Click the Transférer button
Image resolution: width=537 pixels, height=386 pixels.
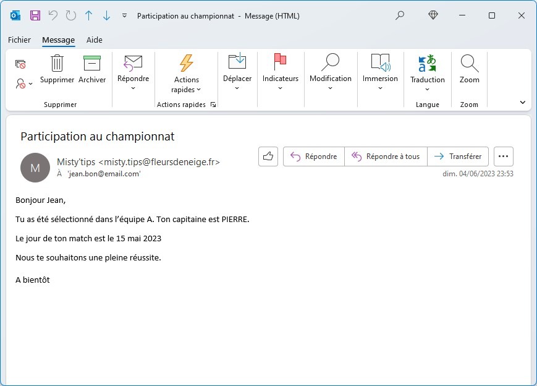(x=458, y=157)
